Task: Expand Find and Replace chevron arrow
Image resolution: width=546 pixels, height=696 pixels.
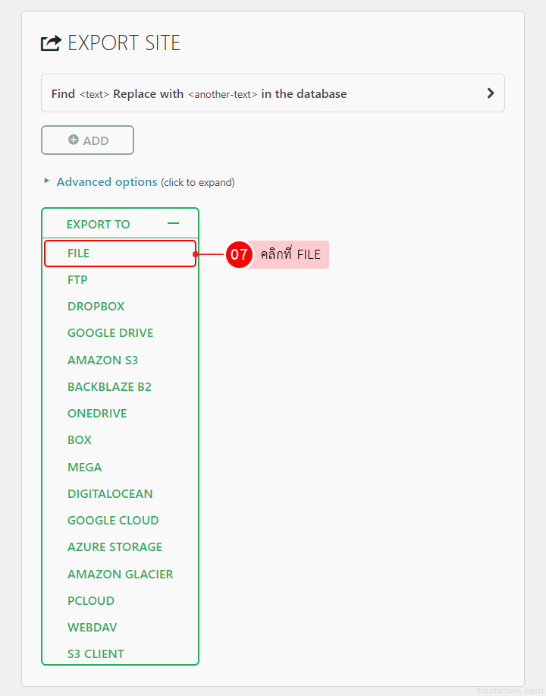Action: 491,93
